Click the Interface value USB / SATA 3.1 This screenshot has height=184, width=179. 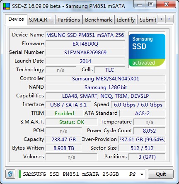click(x=68, y=105)
